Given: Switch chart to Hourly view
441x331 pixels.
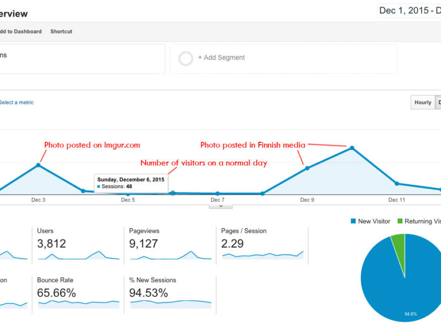Looking at the screenshot, I should [423, 103].
